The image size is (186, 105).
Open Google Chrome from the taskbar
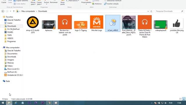pos(49,103)
